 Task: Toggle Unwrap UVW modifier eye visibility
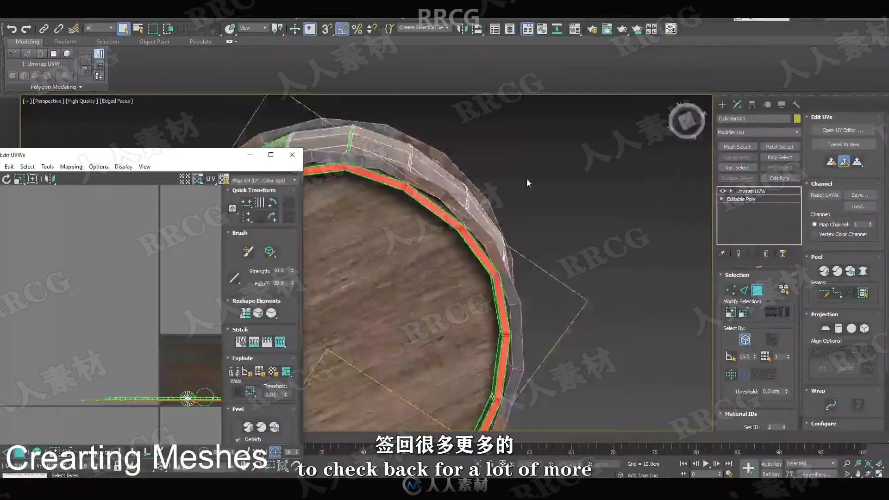723,191
